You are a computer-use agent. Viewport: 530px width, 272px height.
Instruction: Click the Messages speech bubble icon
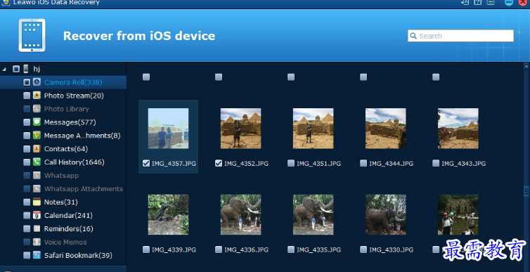tap(37, 122)
